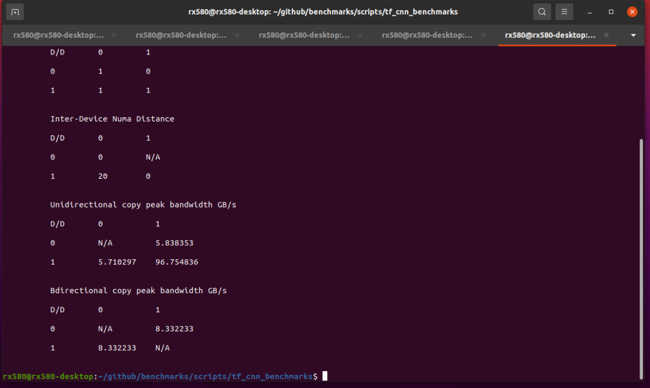
Task: Switch to the fourth terminal tab
Action: pos(427,35)
